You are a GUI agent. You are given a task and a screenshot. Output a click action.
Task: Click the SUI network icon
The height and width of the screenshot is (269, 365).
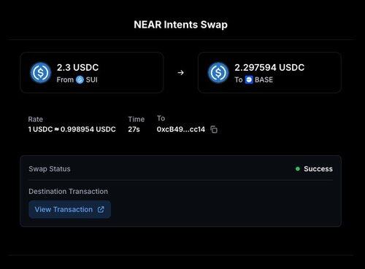[80, 79]
